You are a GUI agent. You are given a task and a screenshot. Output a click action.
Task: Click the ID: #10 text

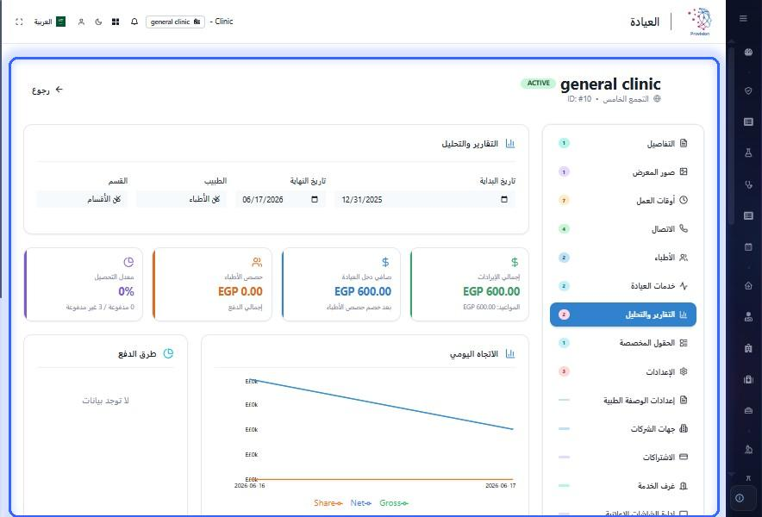[579, 99]
